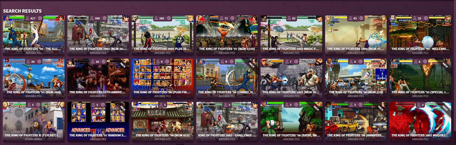Click ranked R icon on KOF 2002 Plus card
The width and height of the screenshot is (456, 145).
pyautogui.click(x=169, y=18)
